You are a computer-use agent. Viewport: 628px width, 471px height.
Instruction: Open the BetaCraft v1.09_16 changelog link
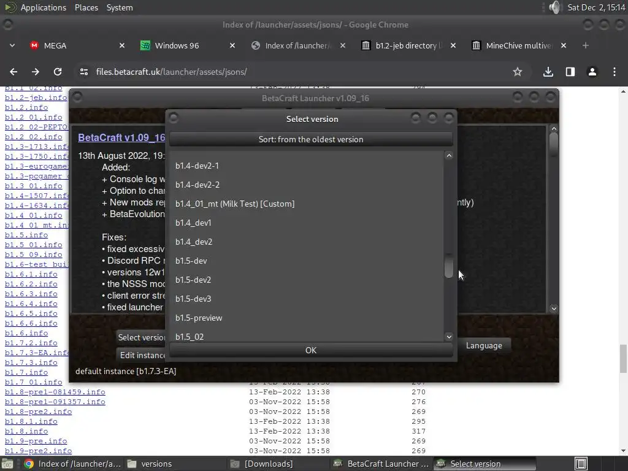[x=121, y=137]
